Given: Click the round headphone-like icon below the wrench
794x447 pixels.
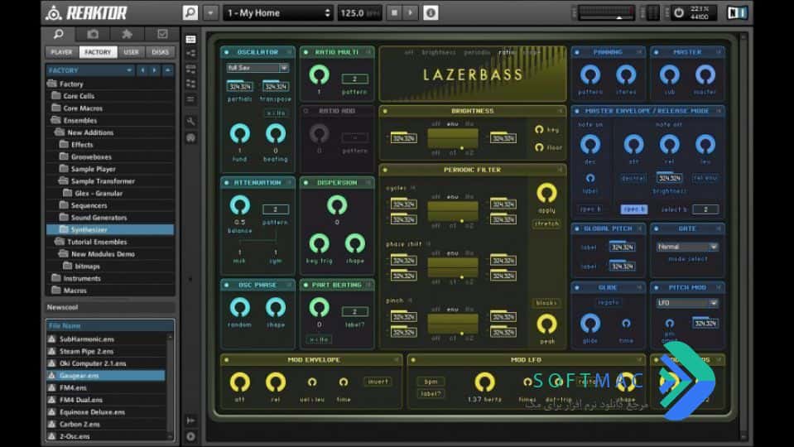Looking at the screenshot, I should pos(191,137).
